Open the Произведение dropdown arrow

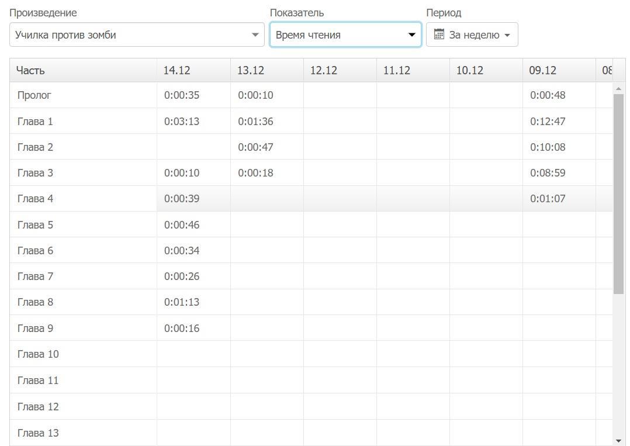pos(255,35)
